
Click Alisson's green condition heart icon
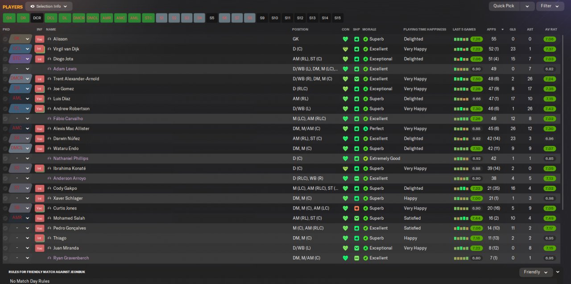(x=345, y=39)
